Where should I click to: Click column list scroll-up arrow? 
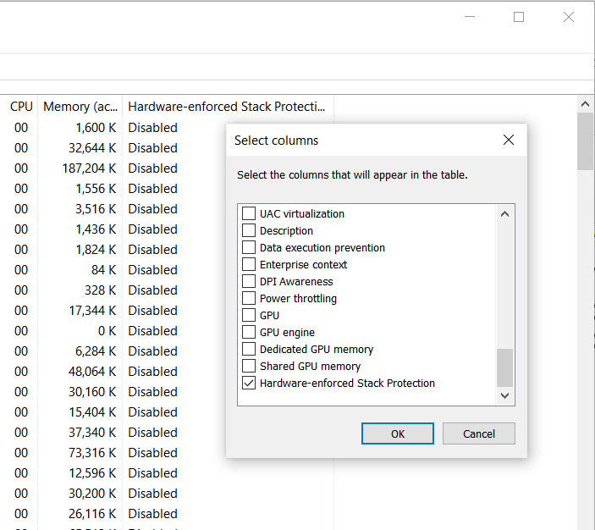tap(504, 213)
